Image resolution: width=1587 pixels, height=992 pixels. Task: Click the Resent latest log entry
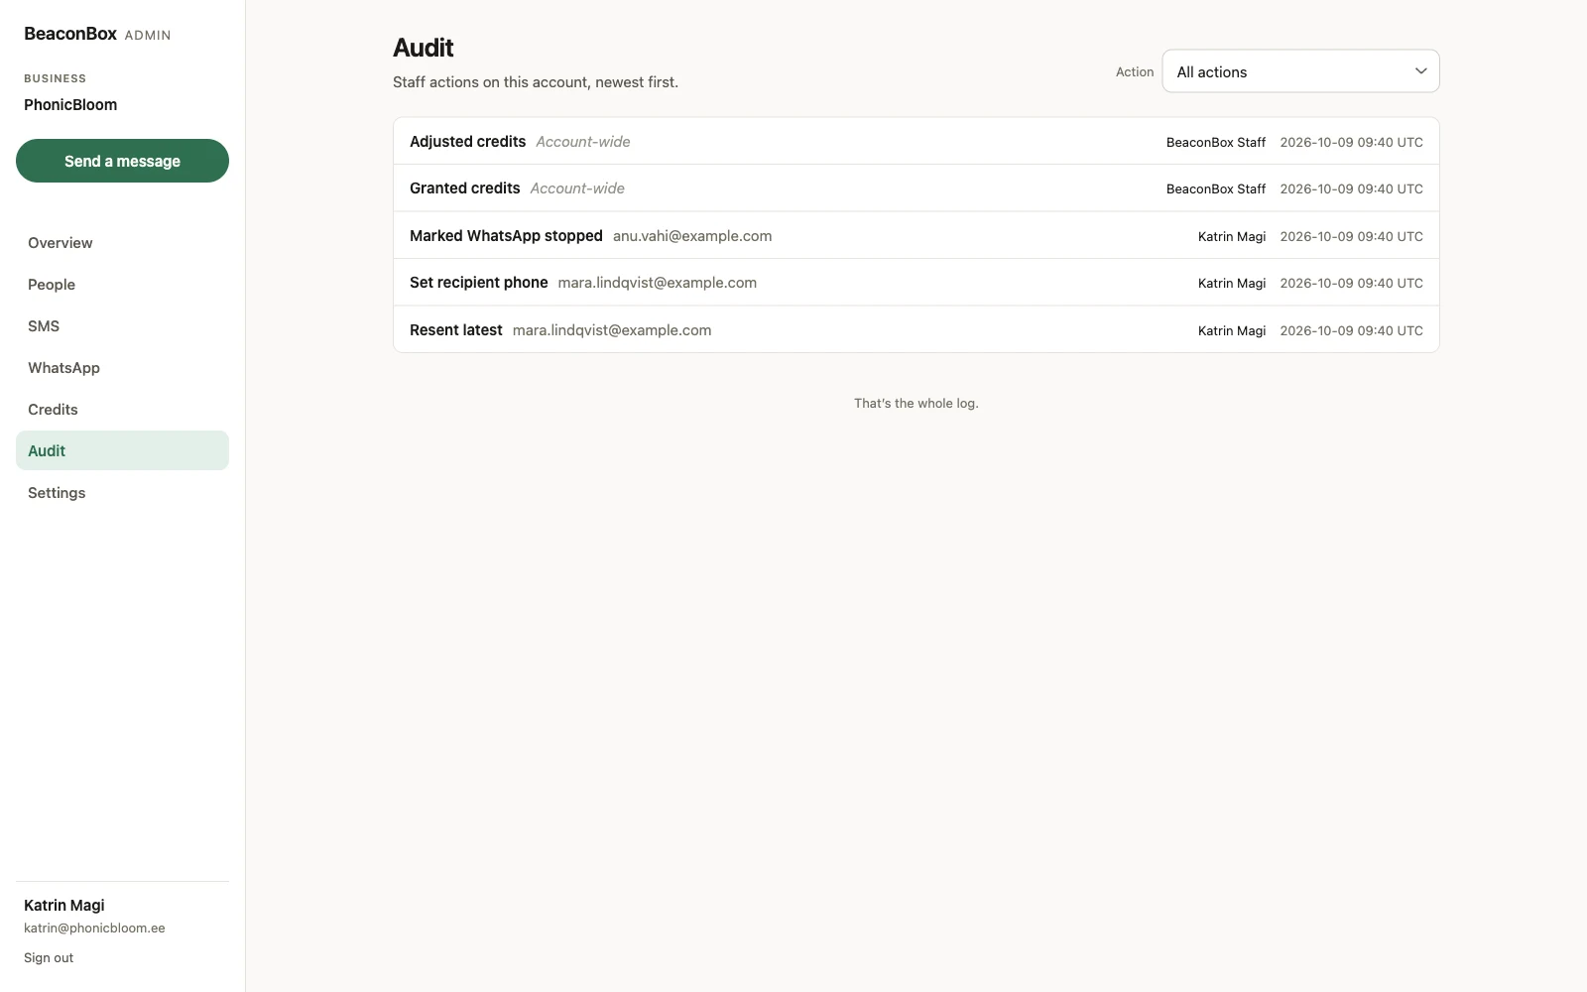click(916, 330)
